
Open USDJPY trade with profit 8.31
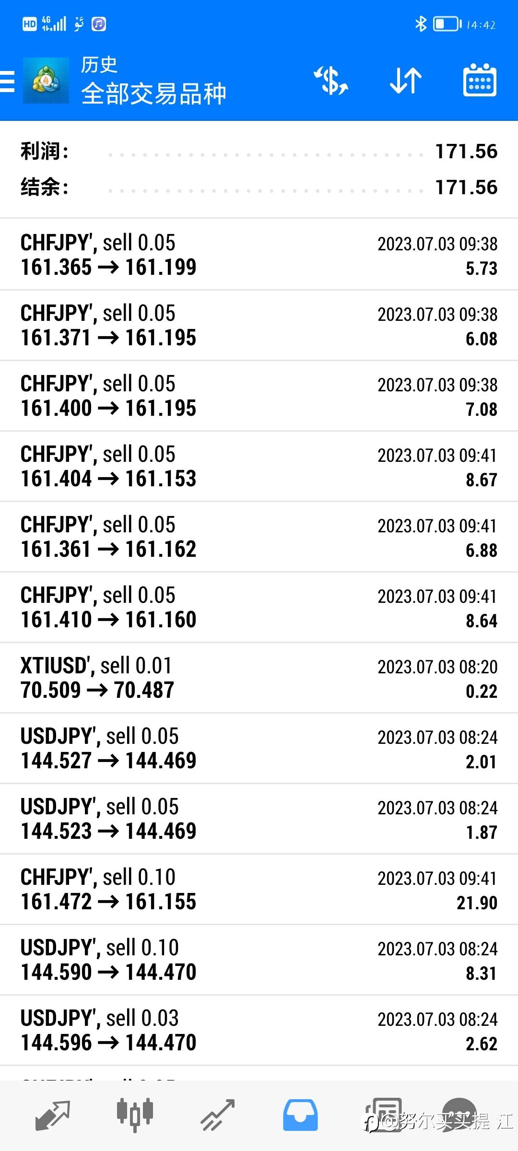pyautogui.click(x=259, y=960)
